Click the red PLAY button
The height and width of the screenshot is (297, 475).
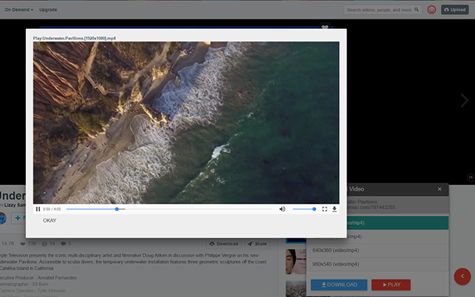391,285
